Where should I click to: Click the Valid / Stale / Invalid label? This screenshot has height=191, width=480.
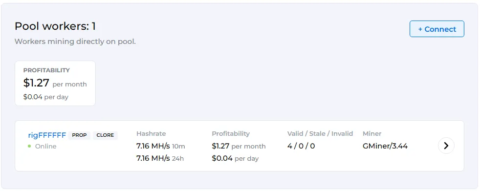tap(320, 134)
